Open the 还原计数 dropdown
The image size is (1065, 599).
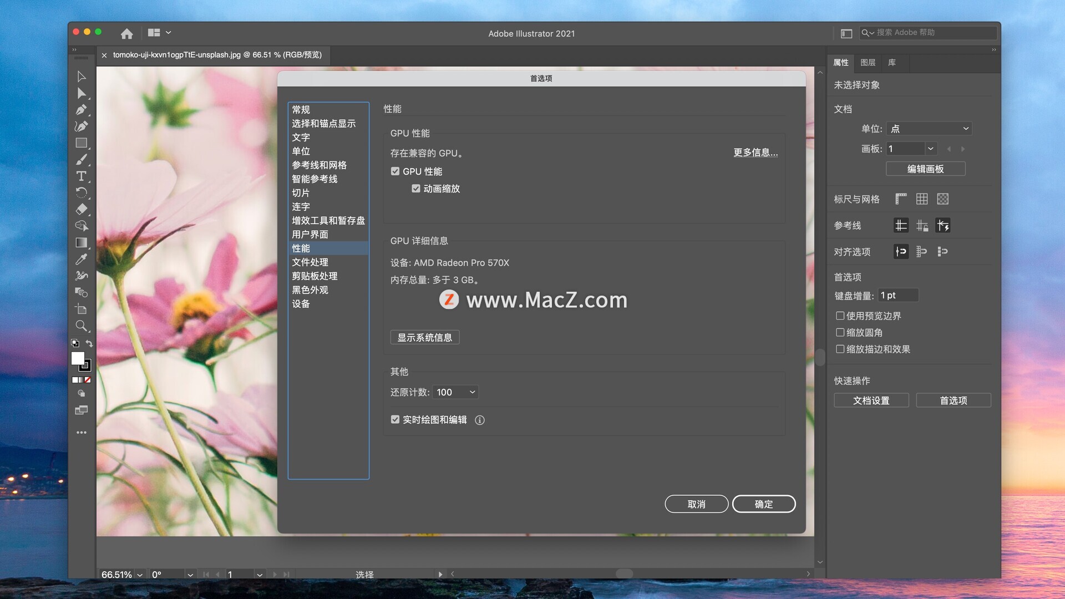455,392
